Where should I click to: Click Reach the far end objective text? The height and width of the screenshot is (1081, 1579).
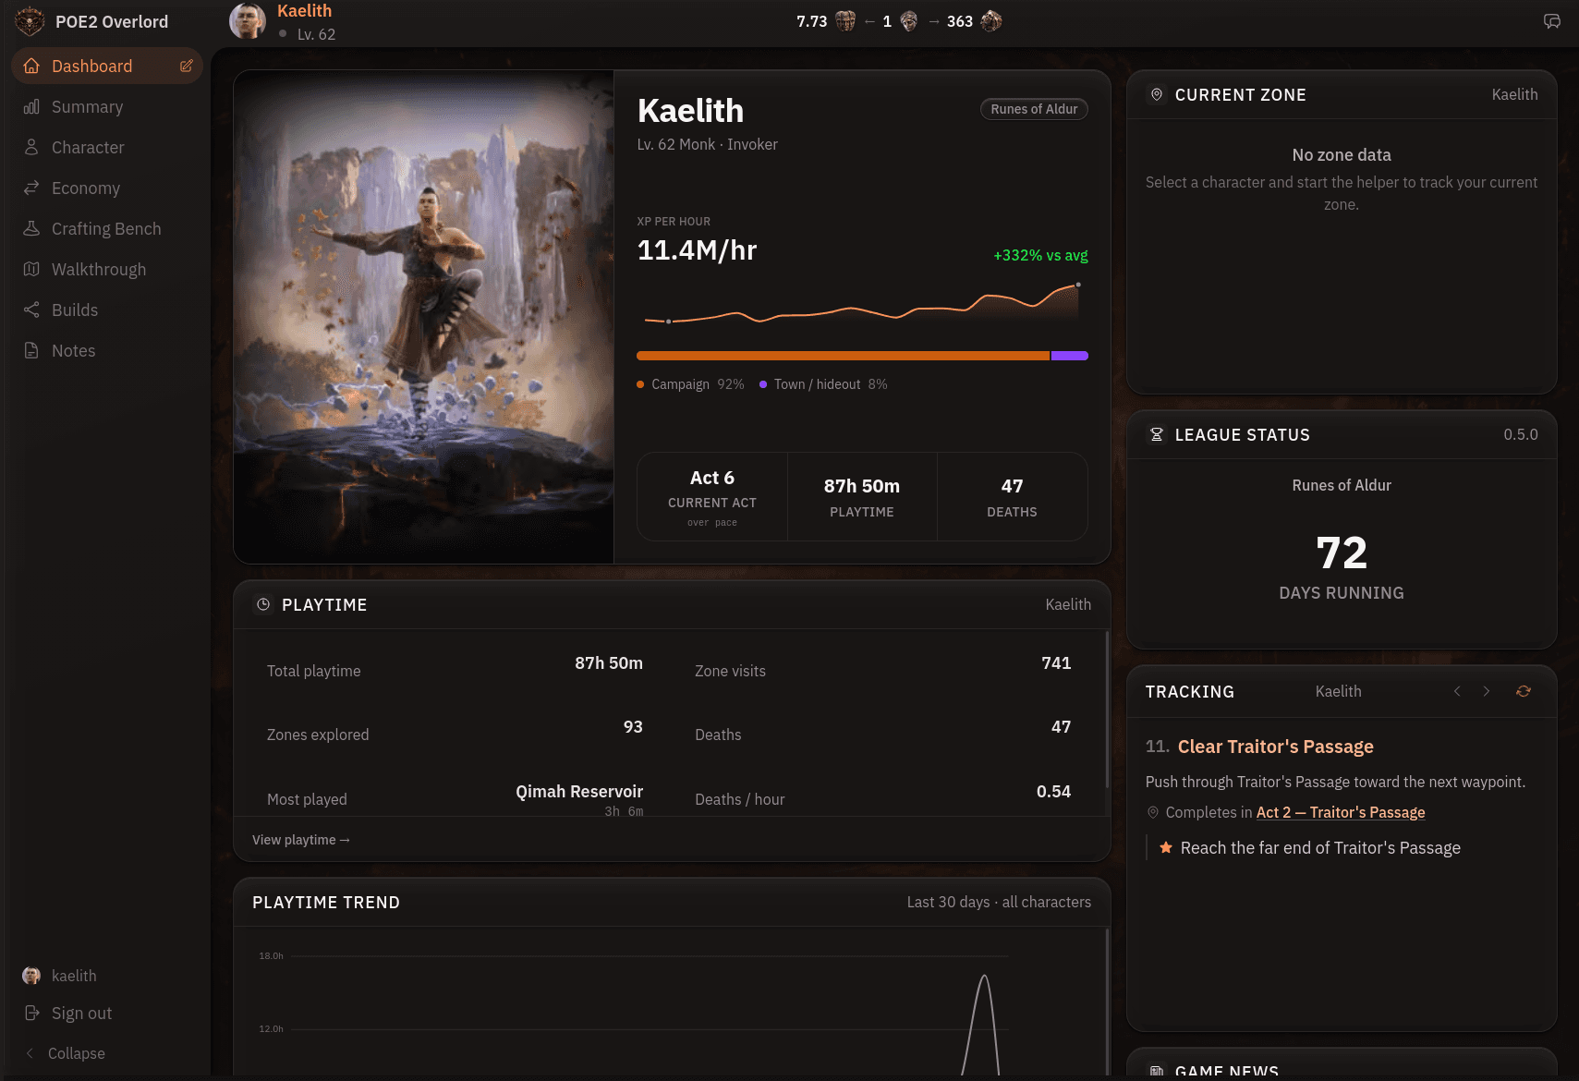click(1320, 847)
